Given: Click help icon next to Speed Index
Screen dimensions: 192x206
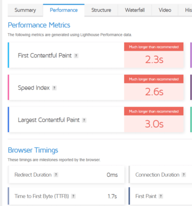Looking at the screenshot, I should [x=54, y=88].
